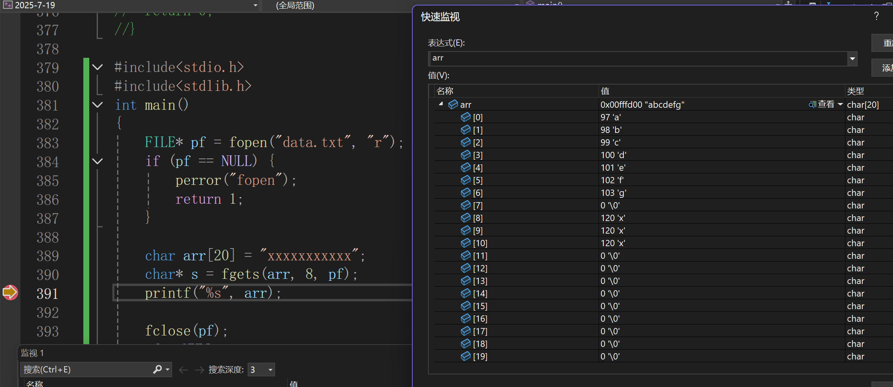Screen dimensions: 893x387
Task: Click the 监视 1 watch panel tab
Action: 32,353
